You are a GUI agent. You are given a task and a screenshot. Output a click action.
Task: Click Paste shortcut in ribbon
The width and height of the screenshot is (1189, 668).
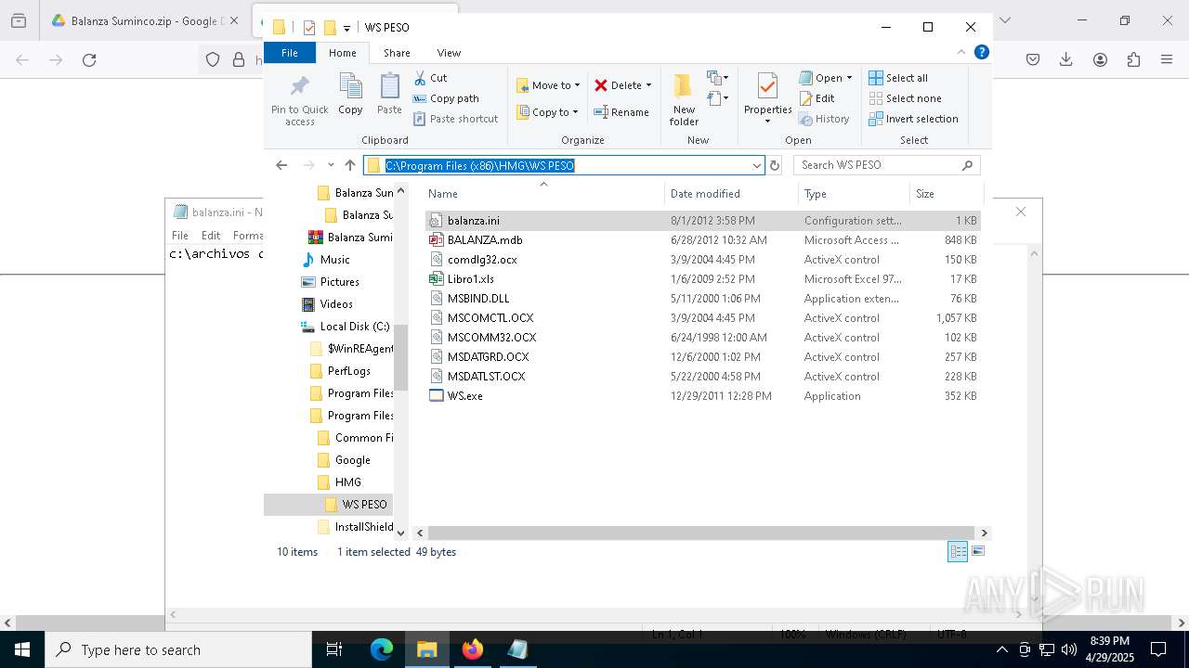pos(456,119)
